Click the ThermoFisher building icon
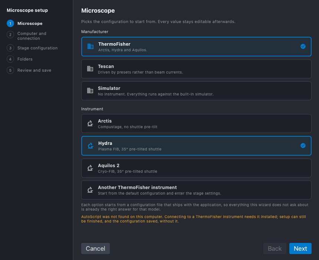 tap(91, 46)
